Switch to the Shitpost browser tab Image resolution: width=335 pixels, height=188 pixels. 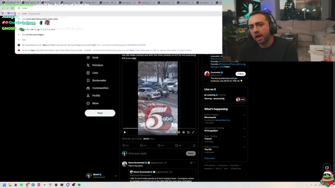tap(127, 3)
